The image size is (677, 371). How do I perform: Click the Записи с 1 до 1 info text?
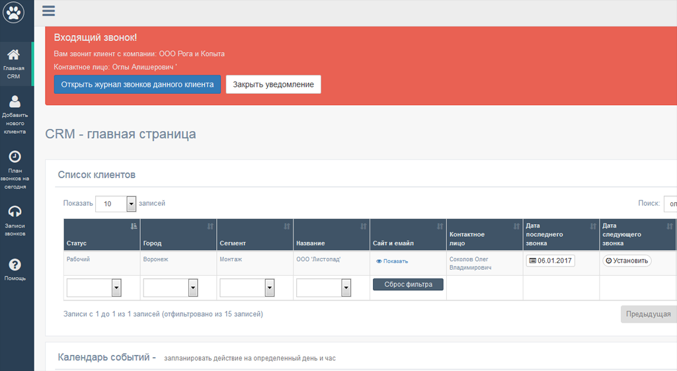[163, 314]
